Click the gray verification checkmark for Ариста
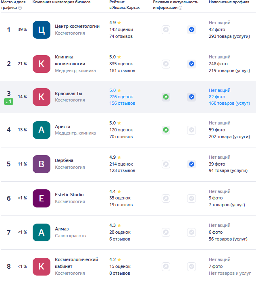This screenshot has width=256, height=282. click(191, 130)
